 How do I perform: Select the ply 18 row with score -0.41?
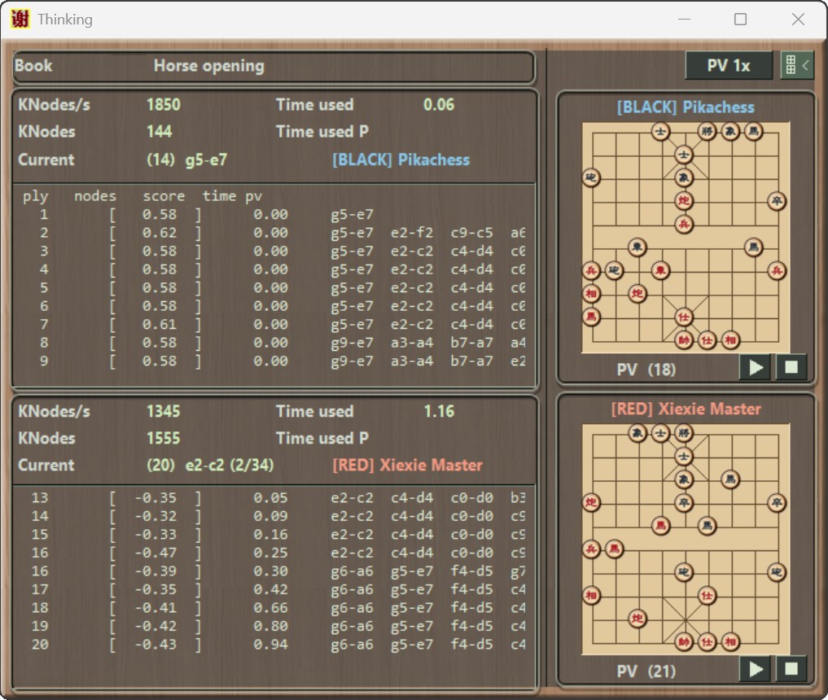[x=274, y=608]
